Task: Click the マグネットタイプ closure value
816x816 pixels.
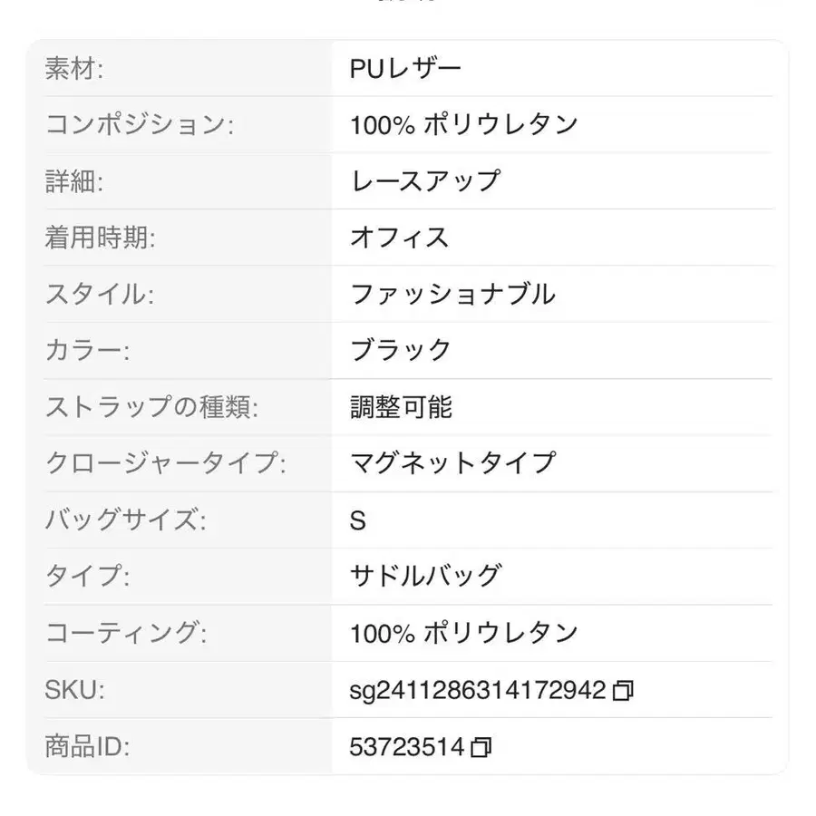Action: 453,462
